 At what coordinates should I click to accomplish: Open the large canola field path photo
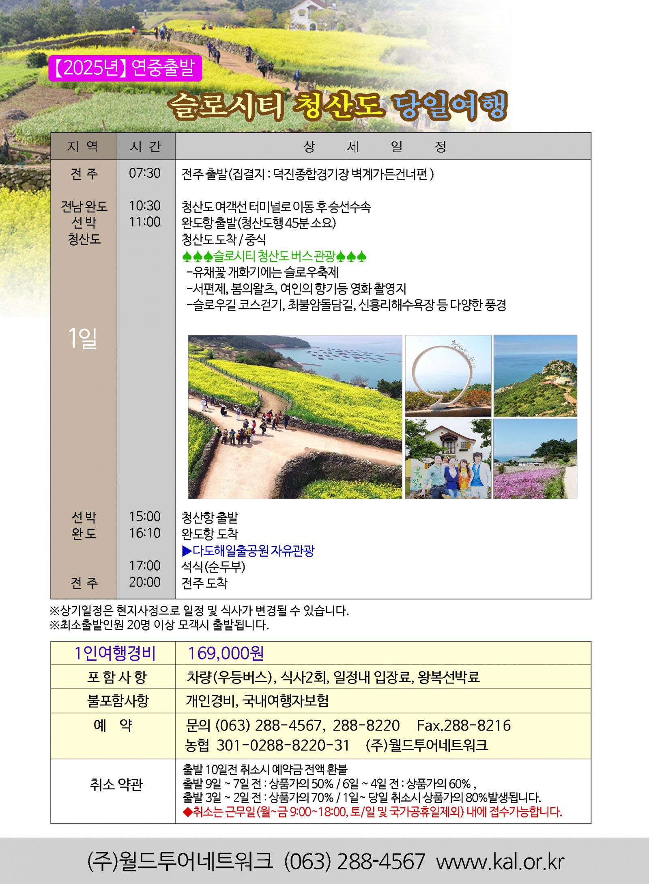coord(295,417)
